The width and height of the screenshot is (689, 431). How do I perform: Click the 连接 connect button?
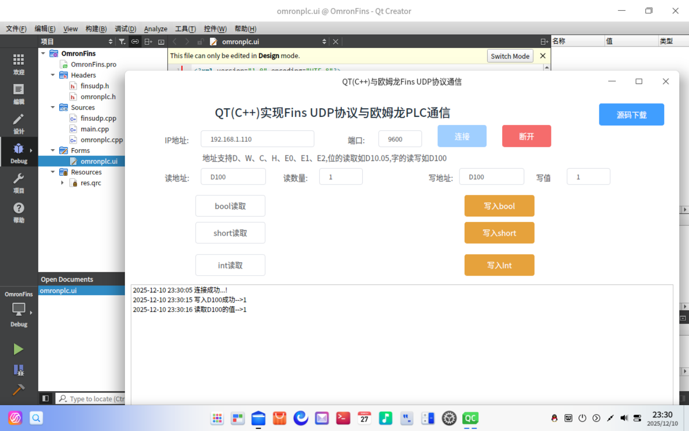pyautogui.click(x=462, y=136)
